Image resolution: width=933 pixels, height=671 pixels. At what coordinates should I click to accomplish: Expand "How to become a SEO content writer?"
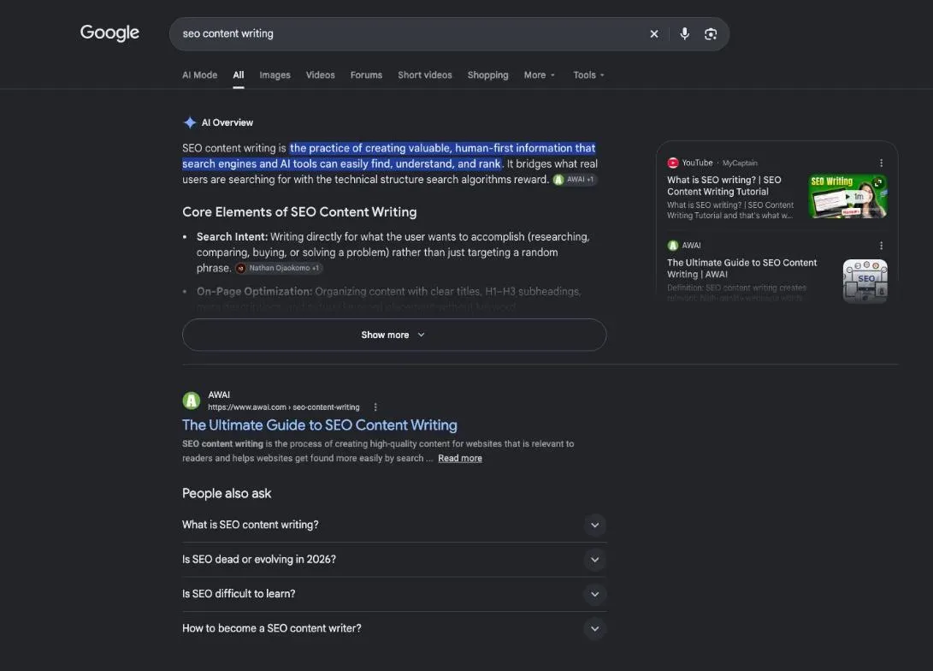point(394,628)
